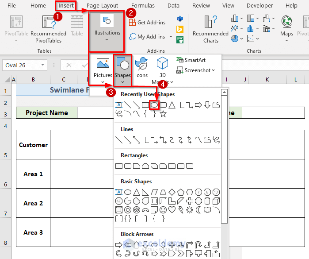
Task: Insert a hierarchy chart
Action: (253, 18)
